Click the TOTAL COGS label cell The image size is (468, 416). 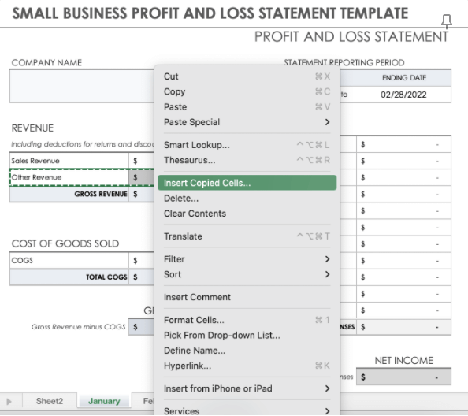(69, 277)
